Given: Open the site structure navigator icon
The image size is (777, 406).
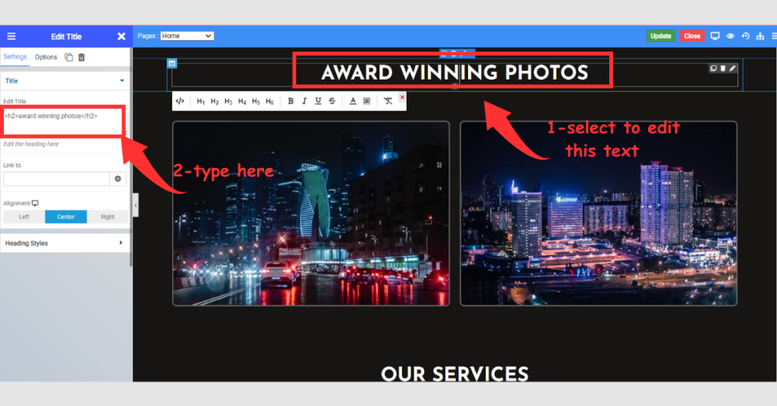Looking at the screenshot, I should (x=760, y=36).
